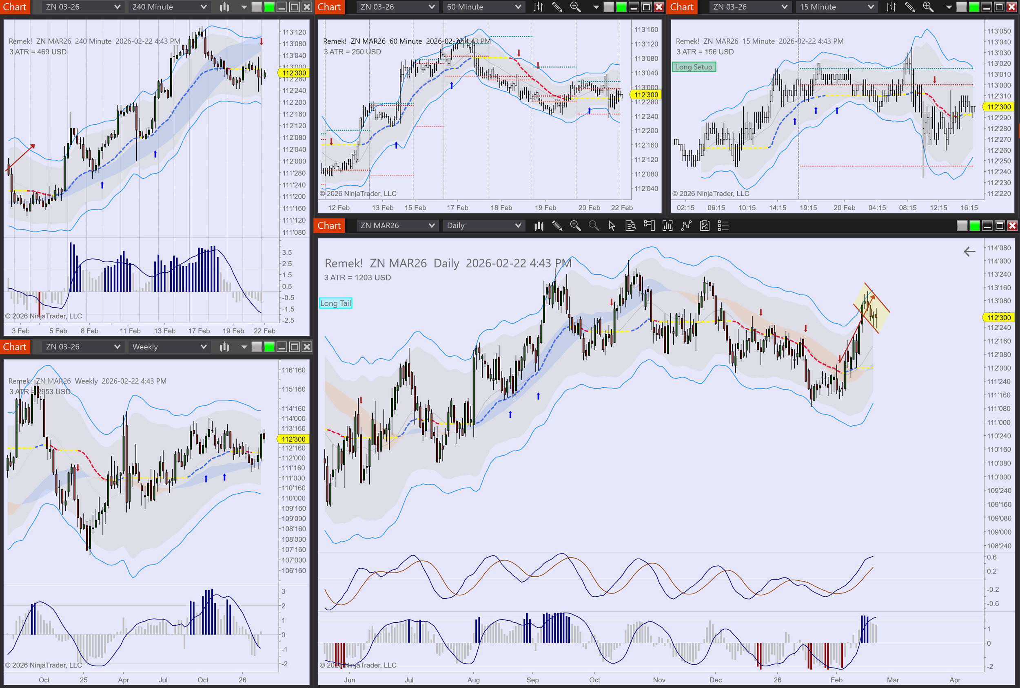The width and height of the screenshot is (1020, 688).
Task: Click the left arrow on Daily chart
Action: pyautogui.click(x=969, y=251)
